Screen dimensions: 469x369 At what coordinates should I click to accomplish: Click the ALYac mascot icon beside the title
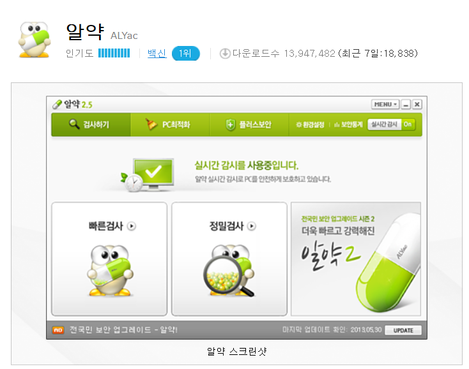34,39
